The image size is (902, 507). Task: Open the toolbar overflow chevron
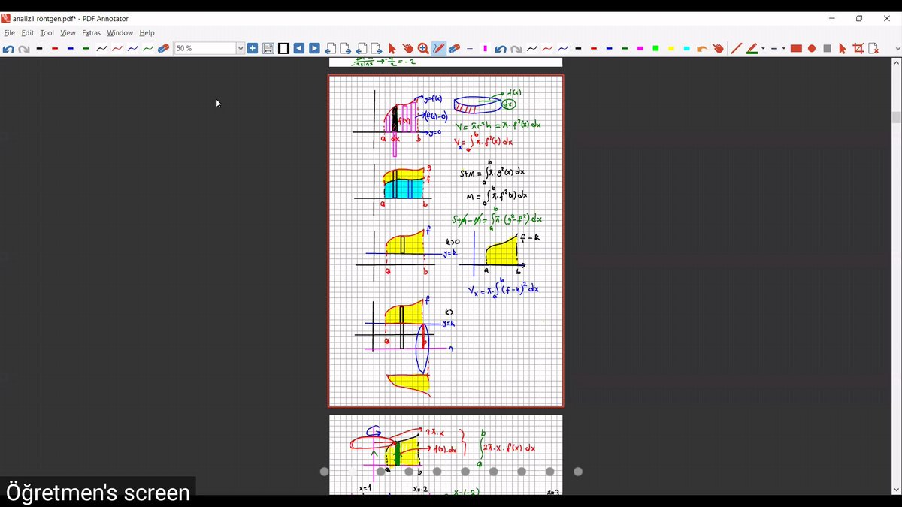tap(897, 49)
